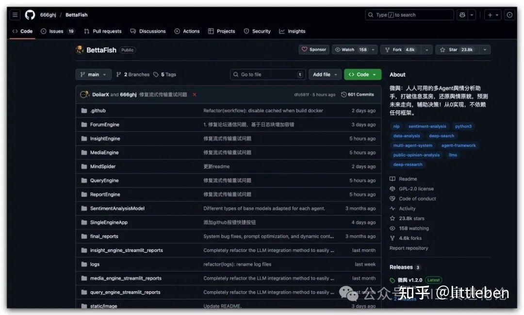Open the 601 Commits history

(x=358, y=94)
